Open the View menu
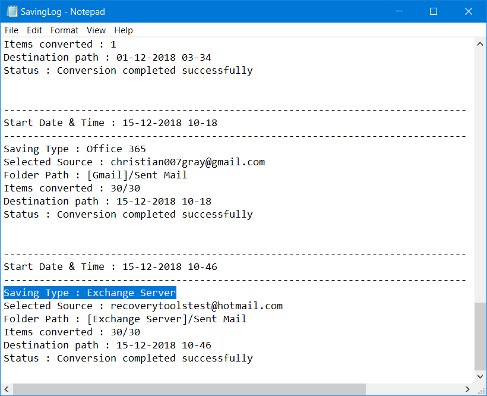The image size is (487, 396). [x=96, y=30]
